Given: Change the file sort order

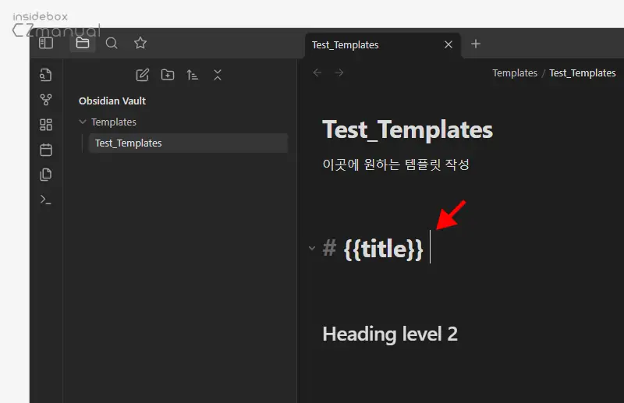Looking at the screenshot, I should [x=193, y=75].
